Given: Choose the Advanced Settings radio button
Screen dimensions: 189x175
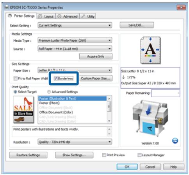Looking at the screenshot, I should pyautogui.click(x=49, y=92).
